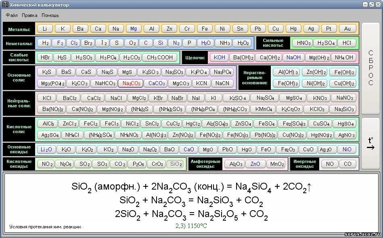Click the Na2Si2O5 reaction equation line
The image size is (383, 238).
click(191, 215)
